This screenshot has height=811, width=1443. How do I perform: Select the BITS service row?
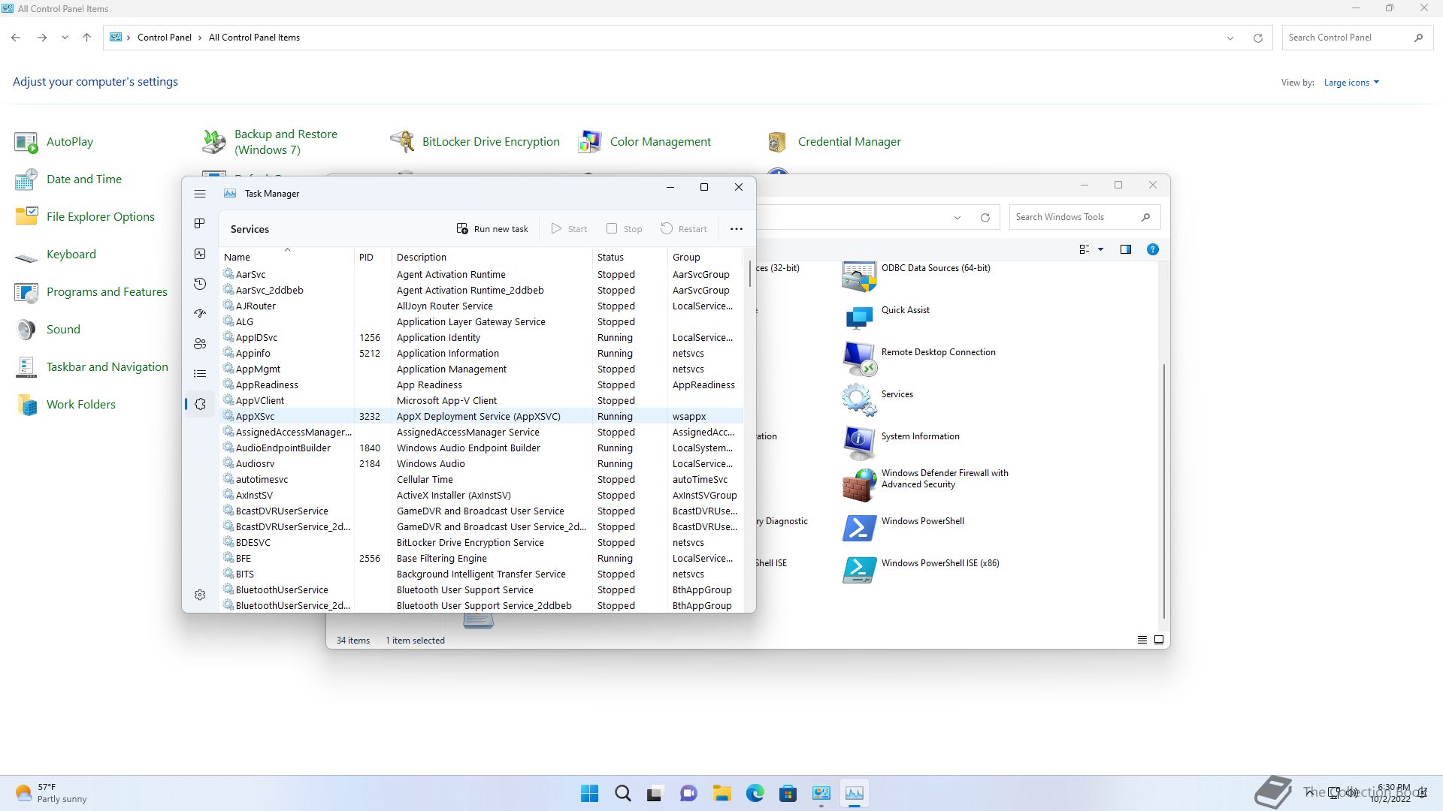[481, 574]
